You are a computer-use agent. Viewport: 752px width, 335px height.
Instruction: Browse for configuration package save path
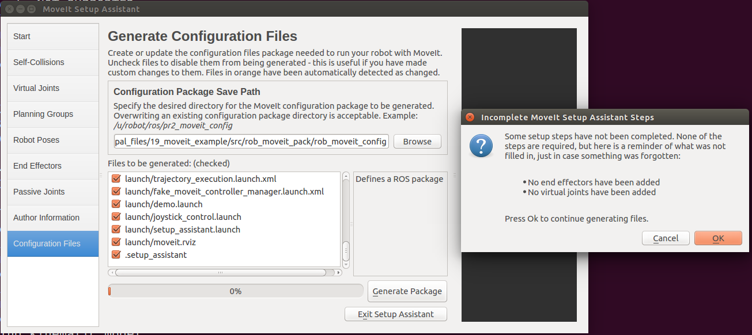pos(417,142)
